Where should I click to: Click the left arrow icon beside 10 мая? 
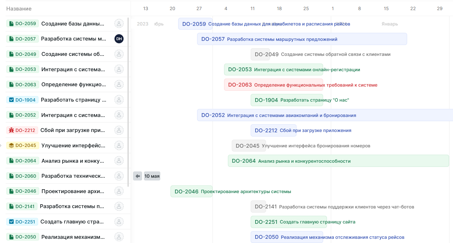tap(138, 176)
